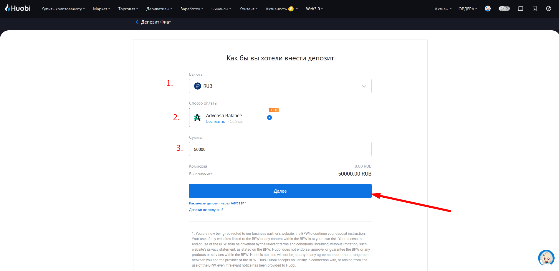Viewport: 559px width, 271px height.
Task: Open the language selection globe icon
Action: 548,9
